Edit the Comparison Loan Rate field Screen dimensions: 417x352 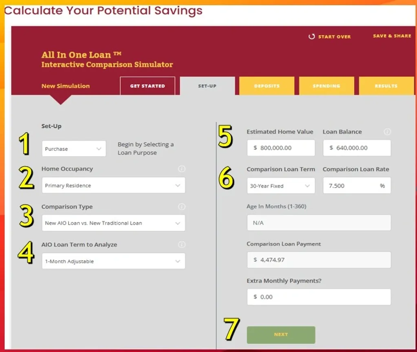[x=357, y=186]
